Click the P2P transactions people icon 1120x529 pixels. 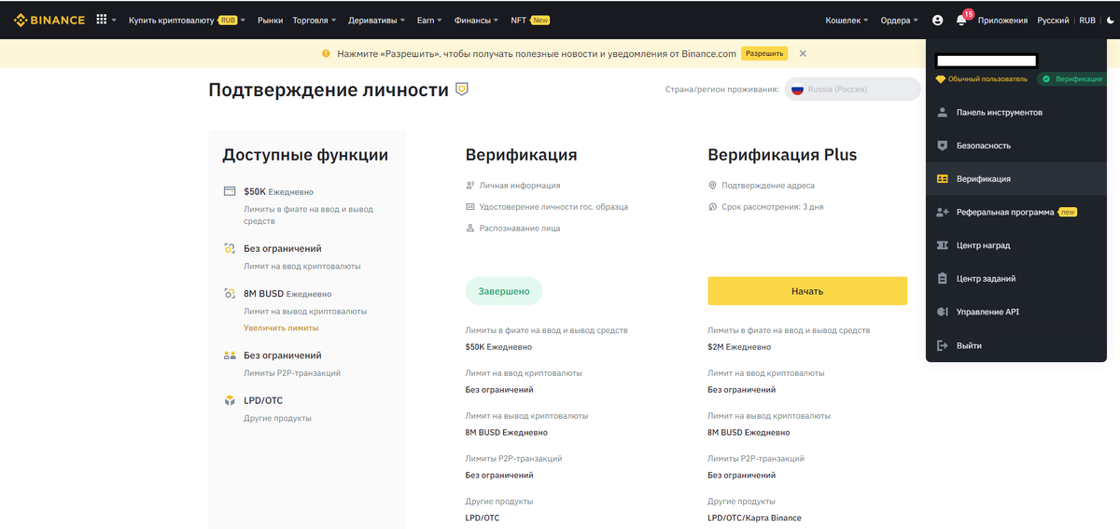pos(230,355)
